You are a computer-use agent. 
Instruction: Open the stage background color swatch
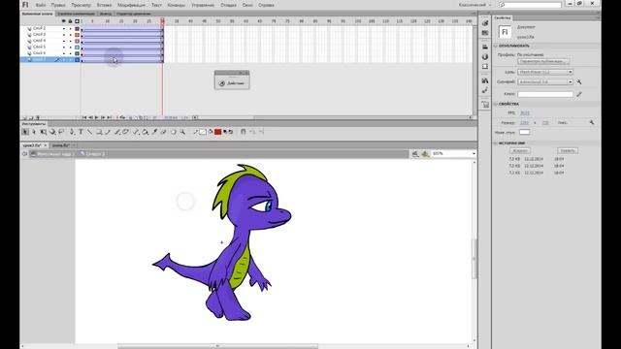point(524,132)
